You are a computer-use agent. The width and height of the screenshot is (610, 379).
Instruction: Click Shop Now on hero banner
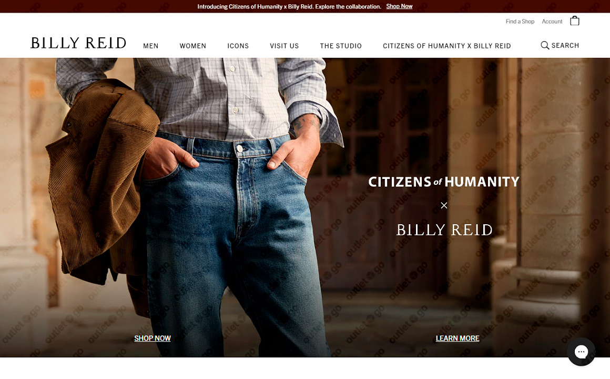(x=152, y=338)
